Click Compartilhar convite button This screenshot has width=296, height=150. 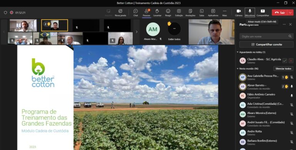(266, 45)
